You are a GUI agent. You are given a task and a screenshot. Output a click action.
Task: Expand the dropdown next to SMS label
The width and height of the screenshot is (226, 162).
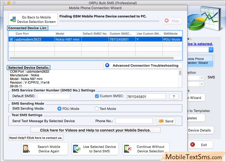(x=202, y=78)
